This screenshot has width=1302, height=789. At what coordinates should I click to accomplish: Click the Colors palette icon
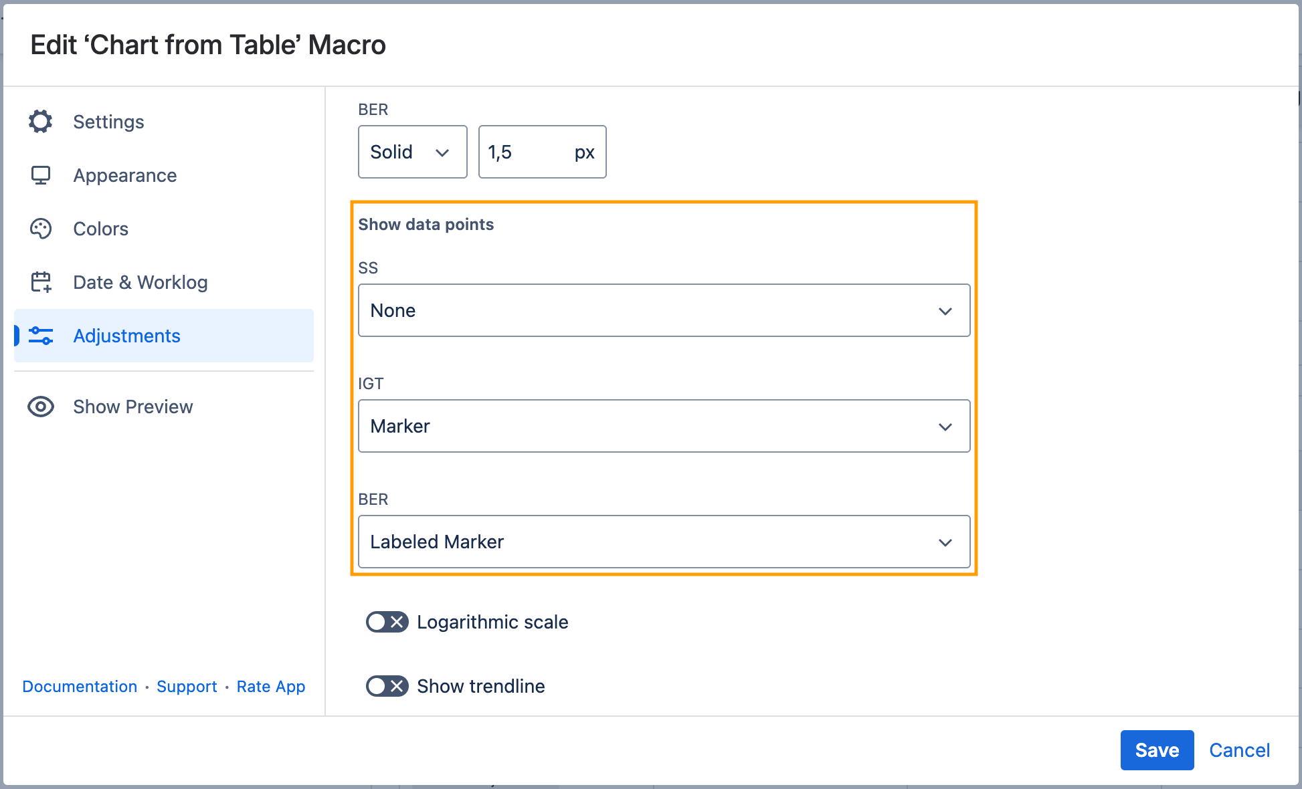point(41,229)
